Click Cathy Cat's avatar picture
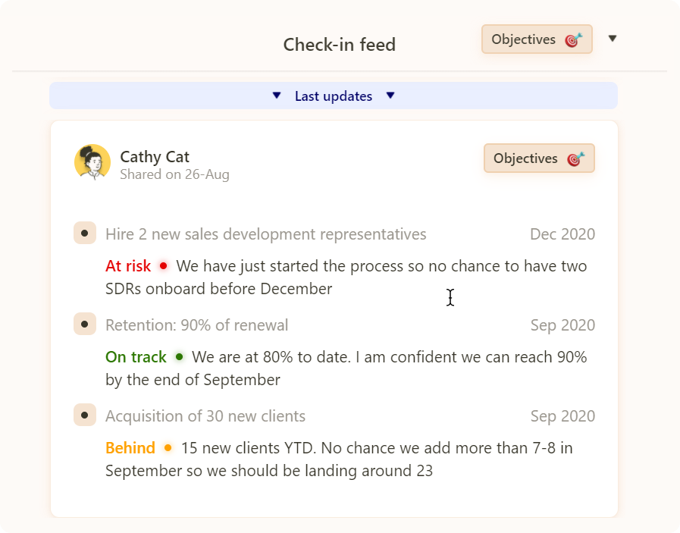The width and height of the screenshot is (680, 533). pyautogui.click(x=92, y=162)
